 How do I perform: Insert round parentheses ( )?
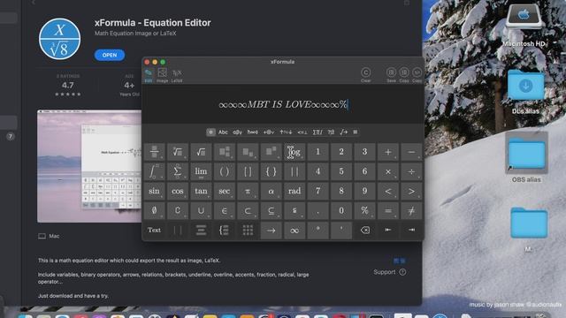(x=224, y=171)
